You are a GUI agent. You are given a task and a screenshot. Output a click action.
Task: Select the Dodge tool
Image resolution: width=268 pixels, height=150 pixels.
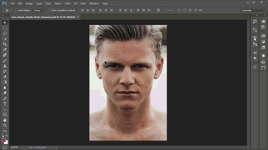(x=5, y=93)
